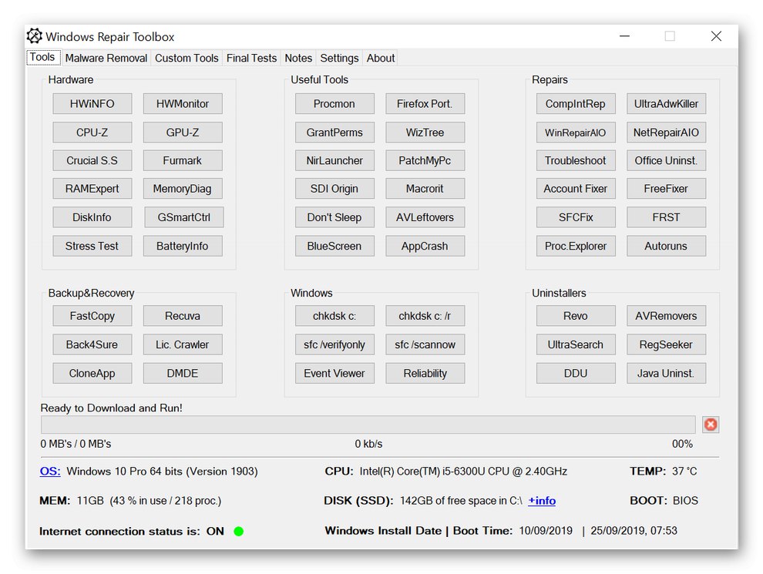Open RegSeeker
This screenshot has height=574, width=763.
(x=666, y=344)
